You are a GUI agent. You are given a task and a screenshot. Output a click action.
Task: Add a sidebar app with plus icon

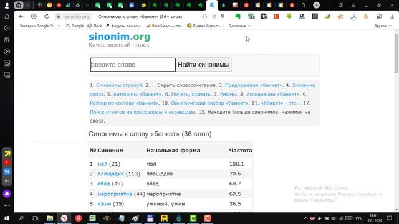pyautogui.click(x=7, y=181)
